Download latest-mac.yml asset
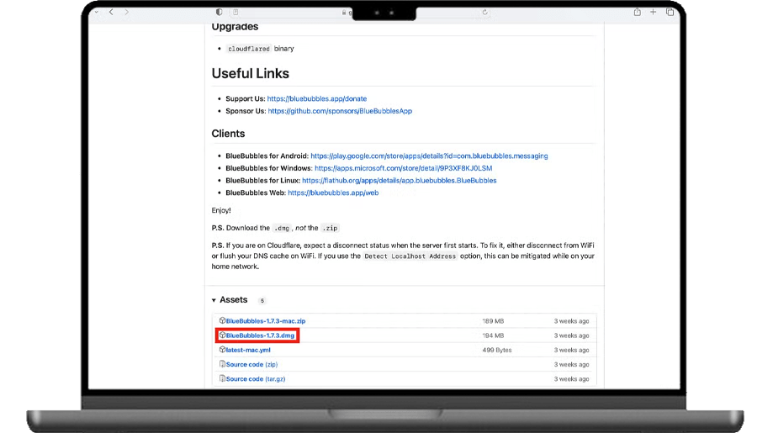The width and height of the screenshot is (757, 433). (248, 350)
